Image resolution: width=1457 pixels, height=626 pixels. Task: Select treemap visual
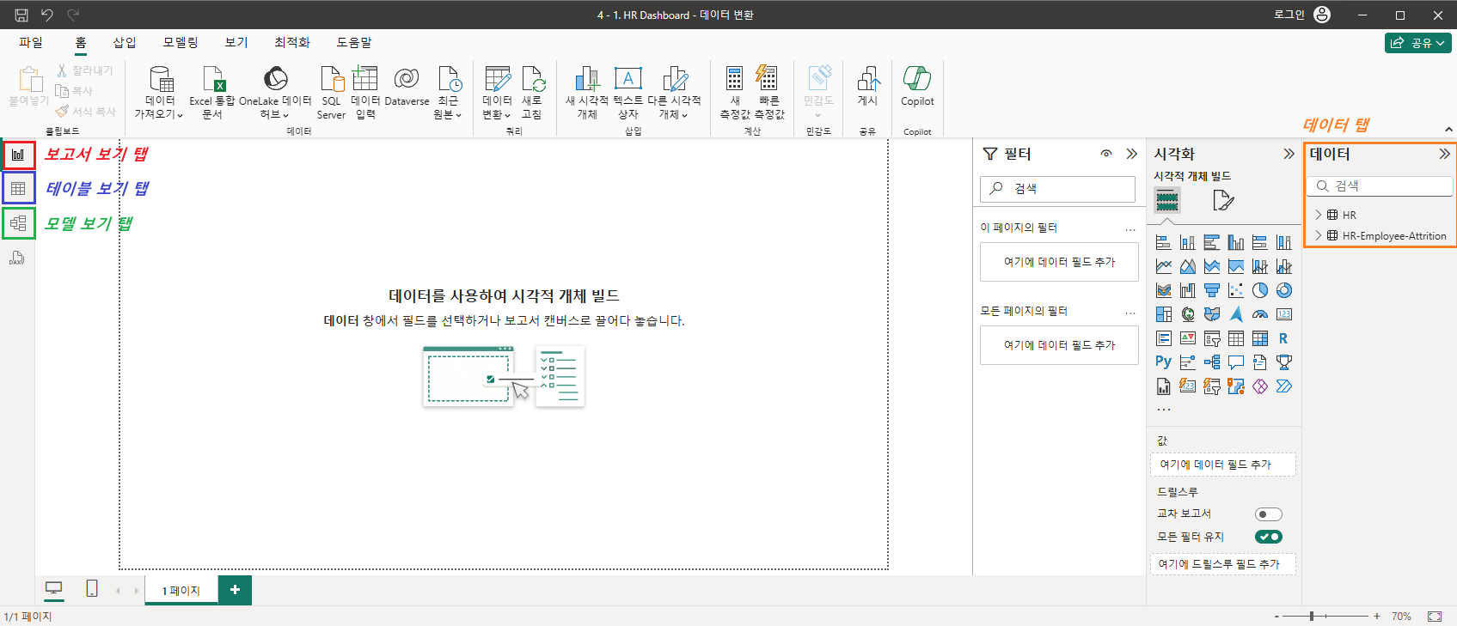pos(1164,314)
